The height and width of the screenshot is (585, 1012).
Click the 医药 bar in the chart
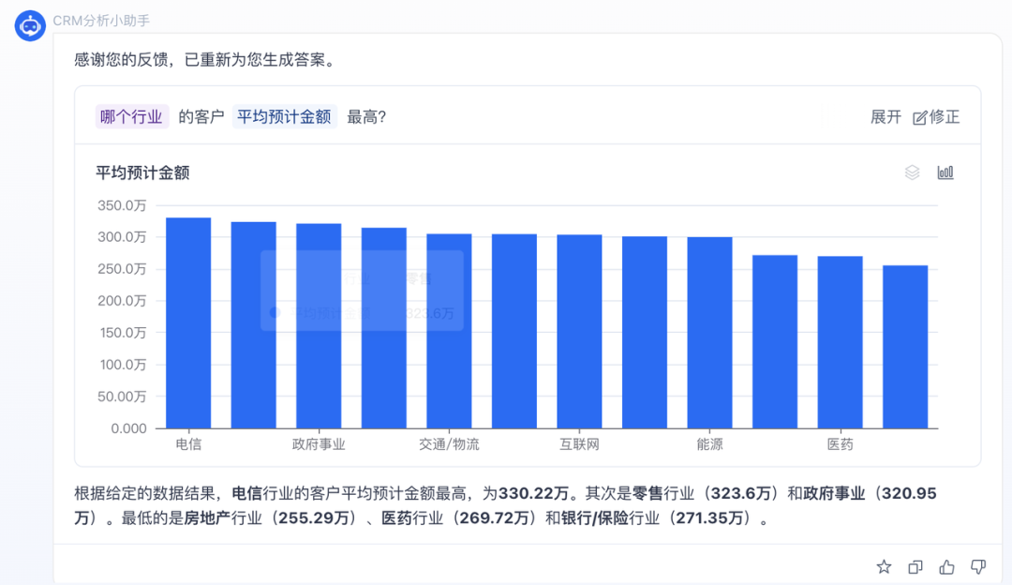coord(839,342)
